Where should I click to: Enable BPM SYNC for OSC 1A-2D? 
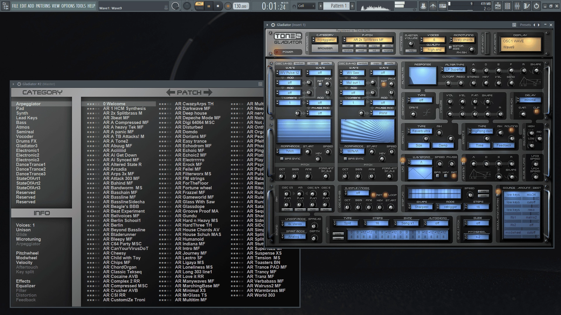282,159
